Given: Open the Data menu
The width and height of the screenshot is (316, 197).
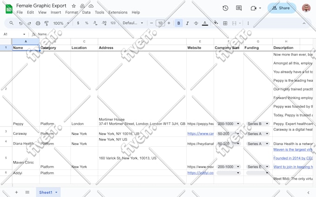Looking at the screenshot, I should point(86,12).
